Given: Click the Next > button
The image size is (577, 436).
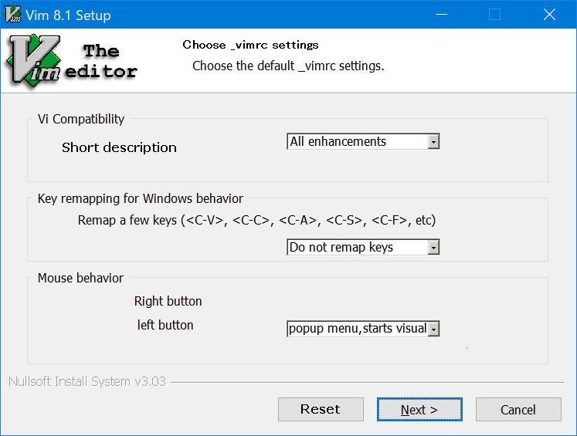Looking at the screenshot, I should point(419,409).
